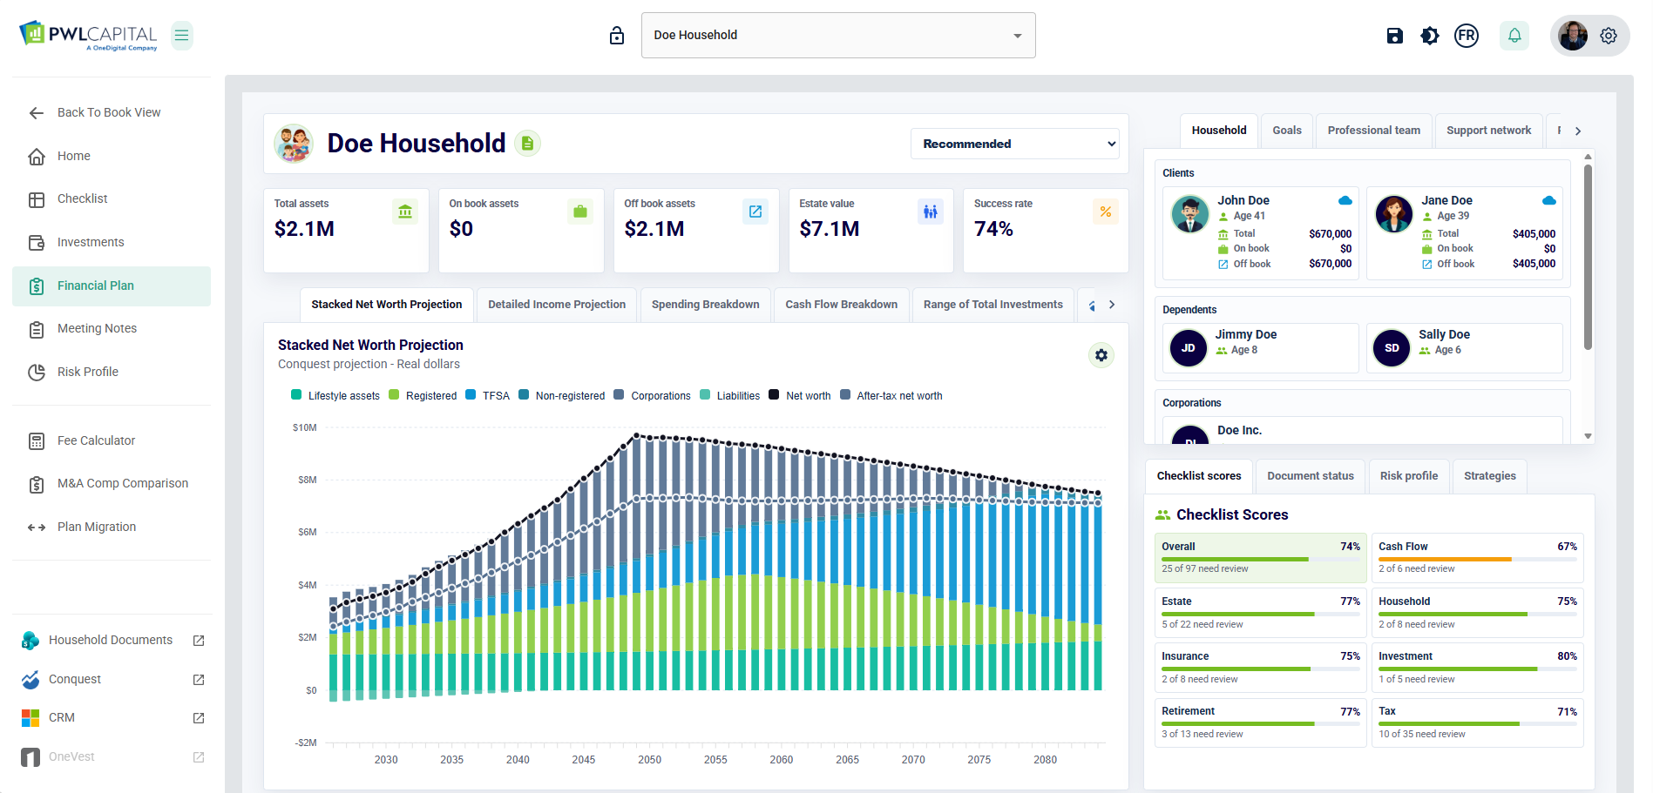Toggle the Registered legend entry
Screen dimensions: 1653x793
point(423,396)
